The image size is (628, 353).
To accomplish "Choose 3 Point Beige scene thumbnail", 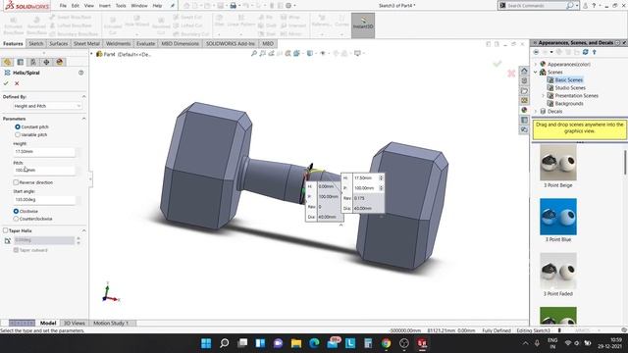I will tap(558, 163).
